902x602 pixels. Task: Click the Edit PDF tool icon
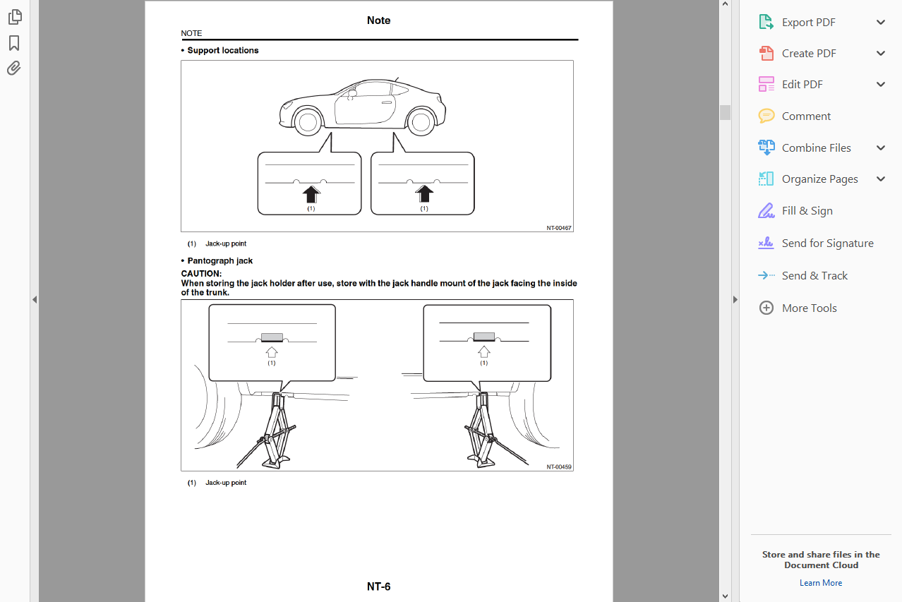[766, 84]
